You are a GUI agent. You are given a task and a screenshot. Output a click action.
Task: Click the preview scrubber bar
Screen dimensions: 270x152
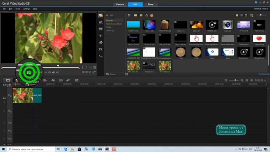(40, 68)
